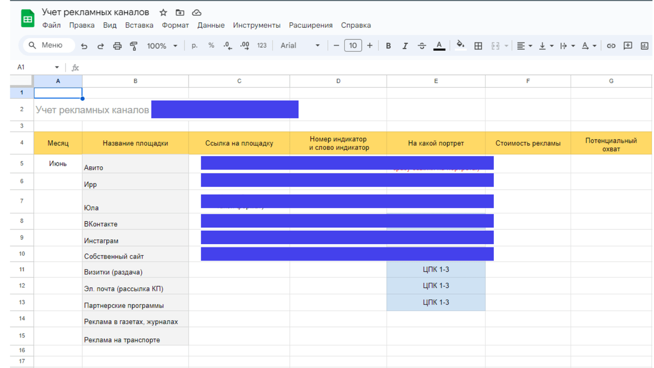Format as currency (р.)
The image size is (654, 368).
point(195,46)
